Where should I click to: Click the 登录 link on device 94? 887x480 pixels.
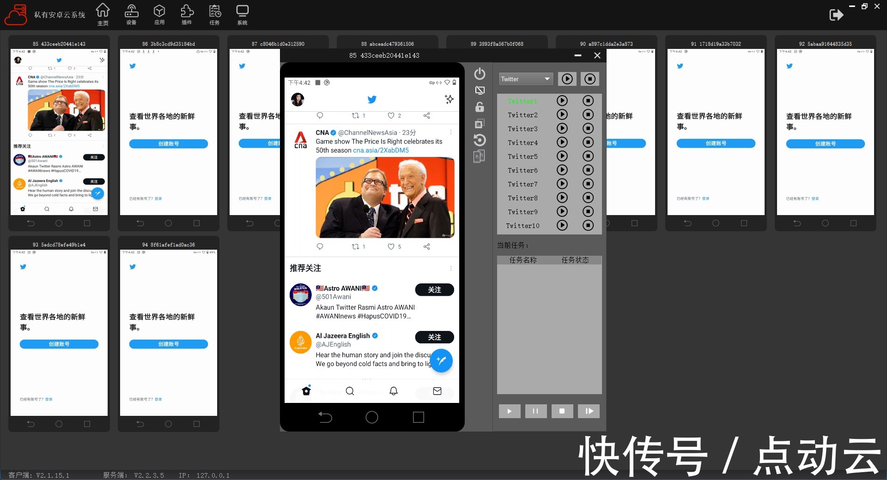click(x=158, y=399)
